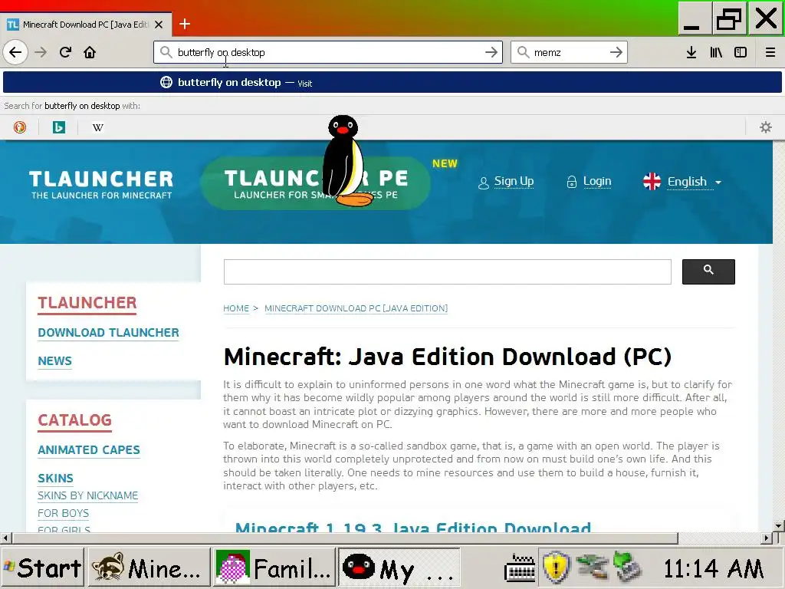Image resolution: width=785 pixels, height=589 pixels.
Task: Expand the English language dropdown
Action: 682,182
